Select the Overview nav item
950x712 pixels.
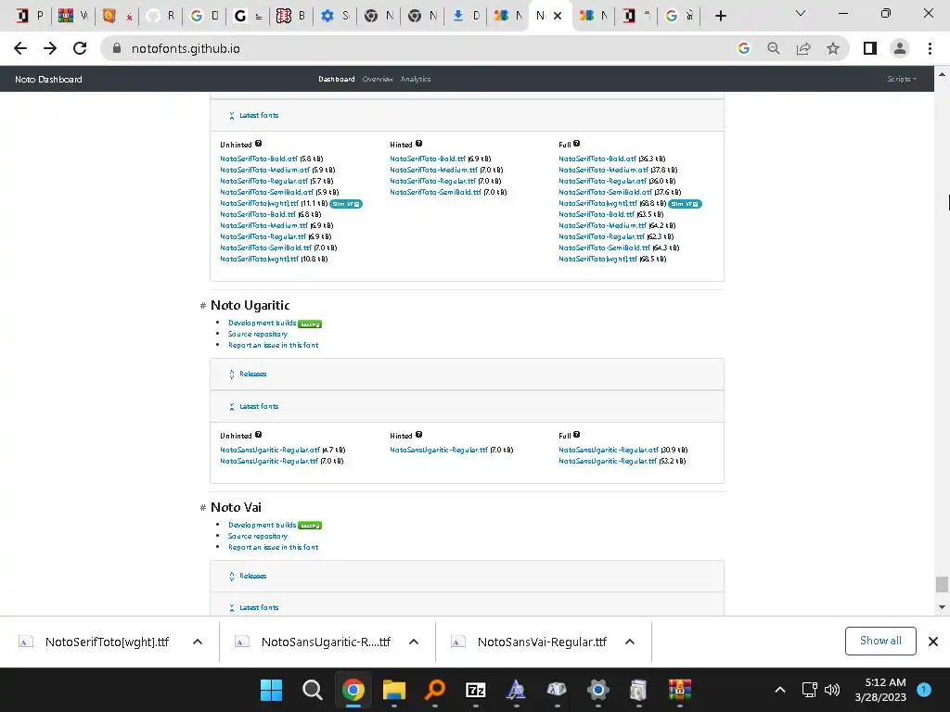coord(378,80)
